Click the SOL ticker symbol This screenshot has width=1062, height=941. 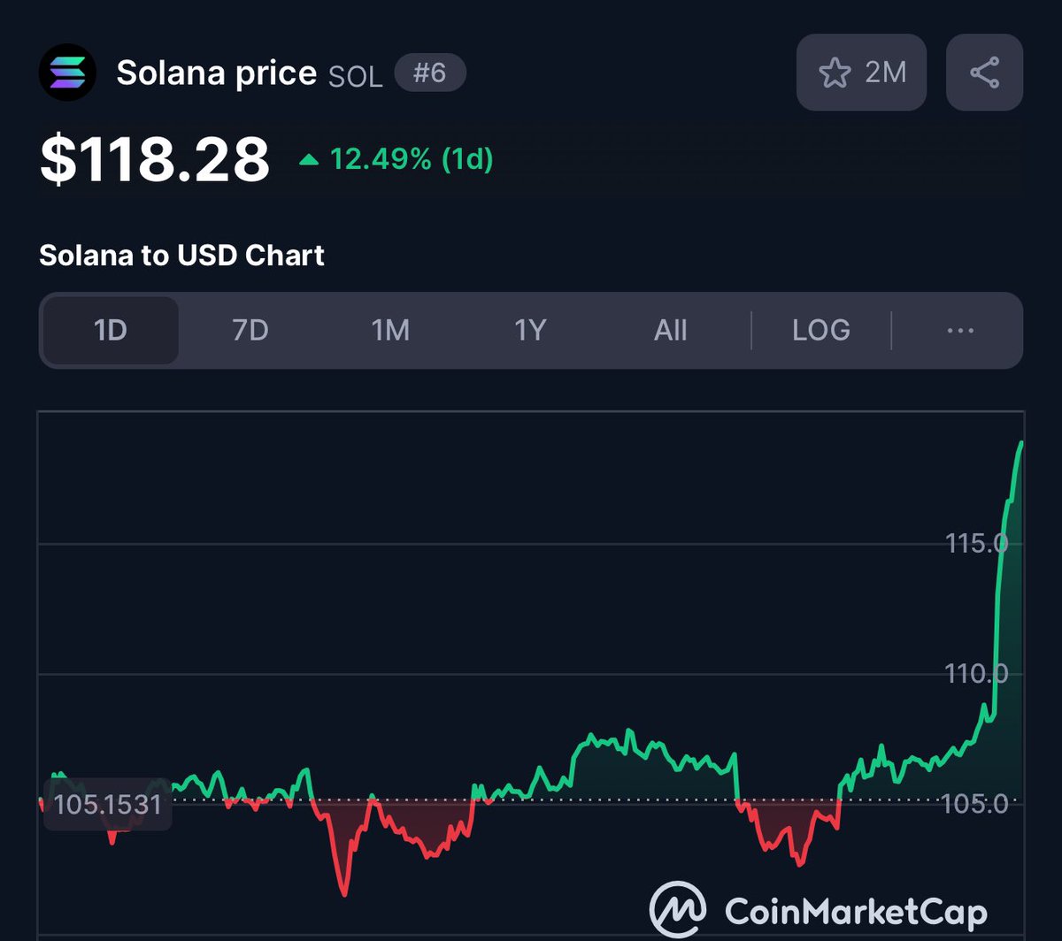click(x=356, y=76)
